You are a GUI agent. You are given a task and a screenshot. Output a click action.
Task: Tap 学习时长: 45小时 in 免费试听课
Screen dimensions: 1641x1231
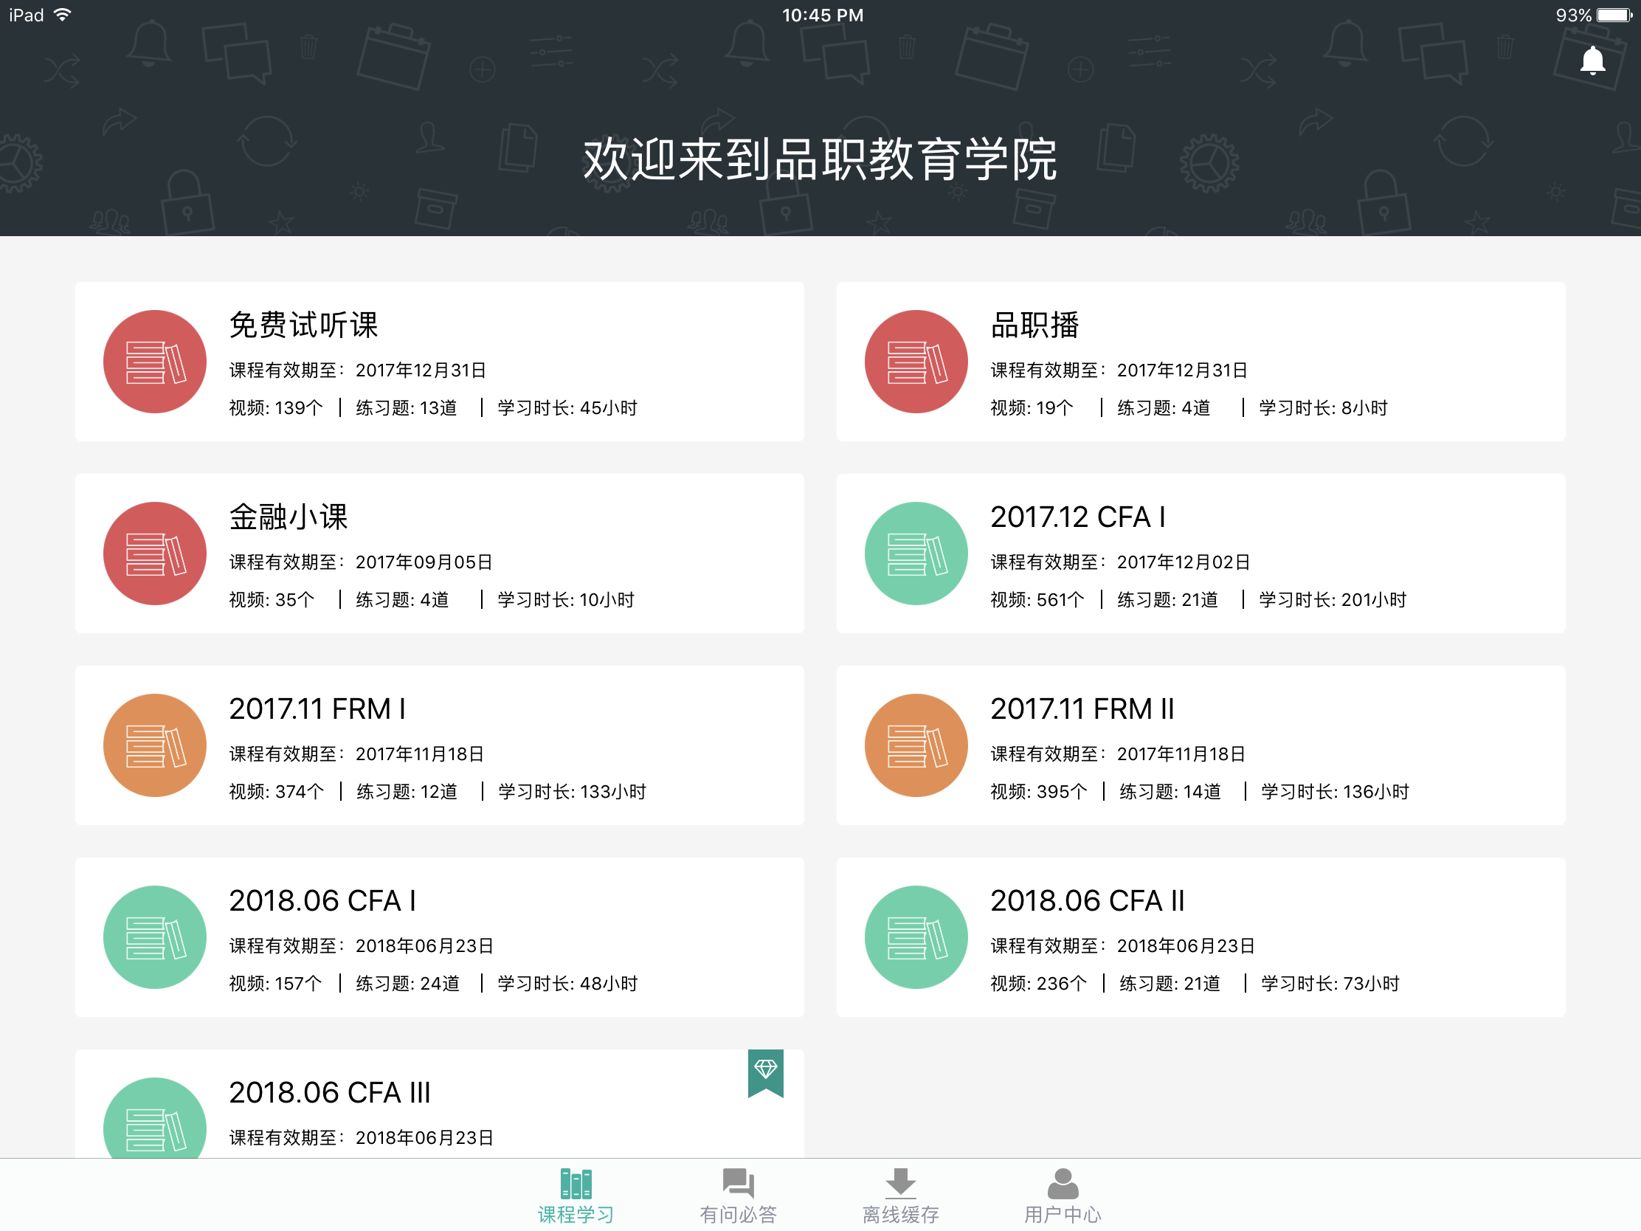(x=567, y=407)
